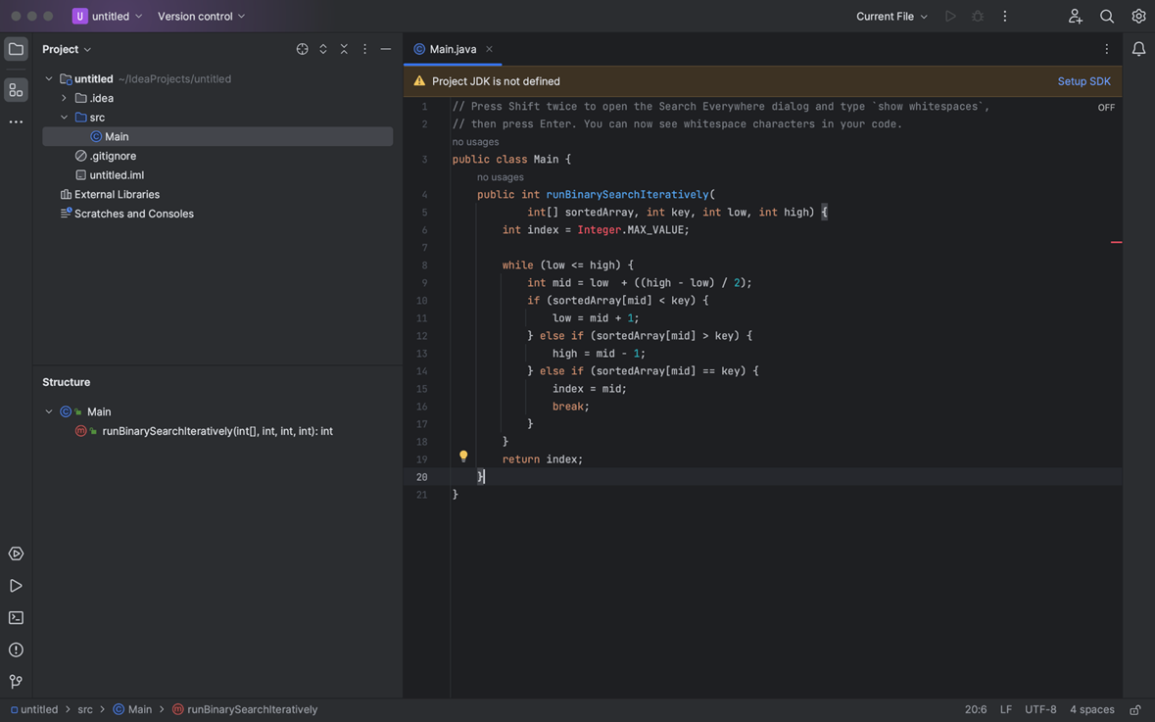Image resolution: width=1155 pixels, height=722 pixels.
Task: Open Search Everywhere magnifier icon
Action: (x=1106, y=17)
